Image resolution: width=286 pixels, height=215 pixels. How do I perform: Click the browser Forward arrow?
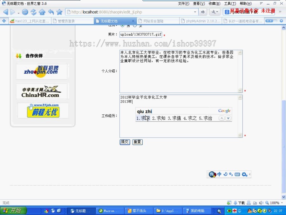click(13, 12)
